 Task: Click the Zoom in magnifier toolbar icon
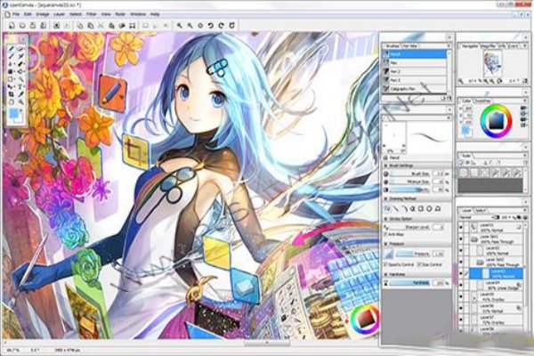click(180, 26)
